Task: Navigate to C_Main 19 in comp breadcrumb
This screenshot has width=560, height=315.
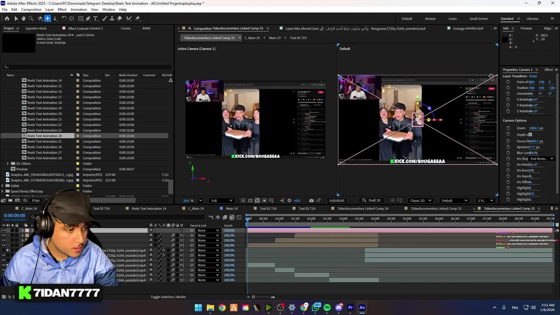Action: click(252, 38)
